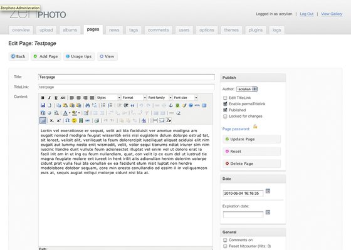Switch to the upload tab
This screenshot has width=351, height=250.
coord(46,30)
